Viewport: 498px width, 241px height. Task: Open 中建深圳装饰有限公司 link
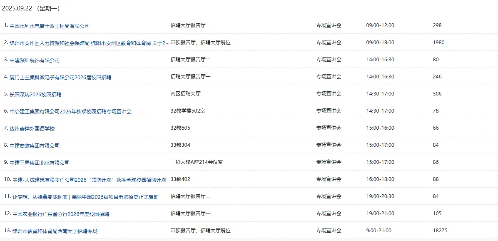35,60
